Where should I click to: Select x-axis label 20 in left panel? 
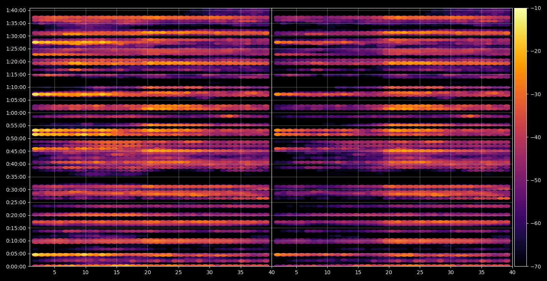point(147,273)
